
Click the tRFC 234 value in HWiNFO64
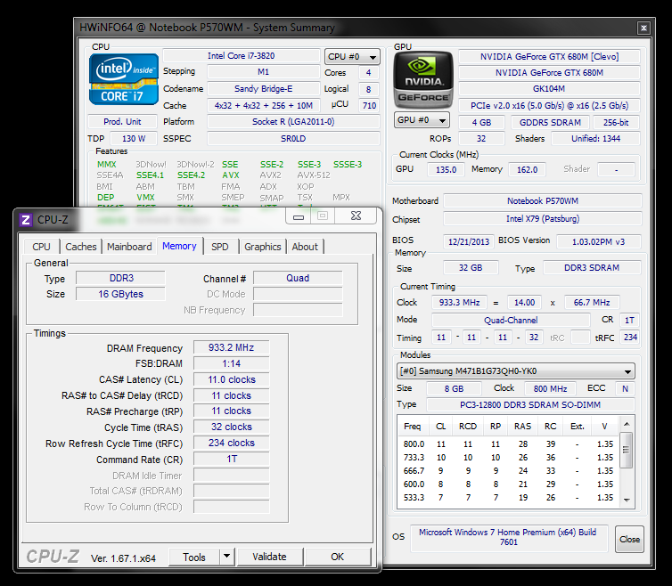pyautogui.click(x=630, y=338)
